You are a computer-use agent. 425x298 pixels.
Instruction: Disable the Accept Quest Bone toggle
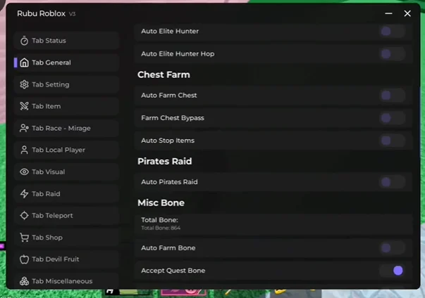click(x=392, y=271)
